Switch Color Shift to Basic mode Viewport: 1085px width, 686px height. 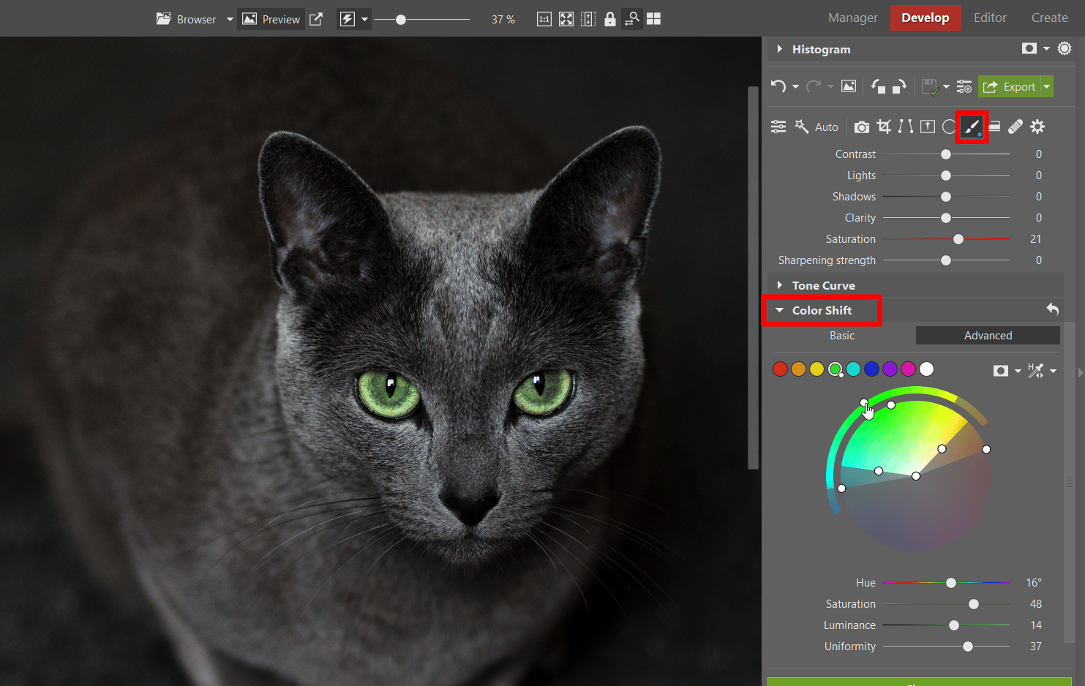coord(841,336)
